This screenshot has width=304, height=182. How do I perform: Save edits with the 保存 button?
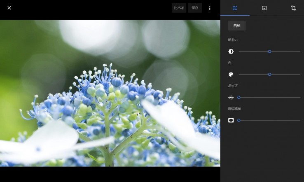[195, 8]
